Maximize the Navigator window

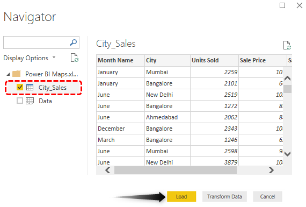[282, 5]
